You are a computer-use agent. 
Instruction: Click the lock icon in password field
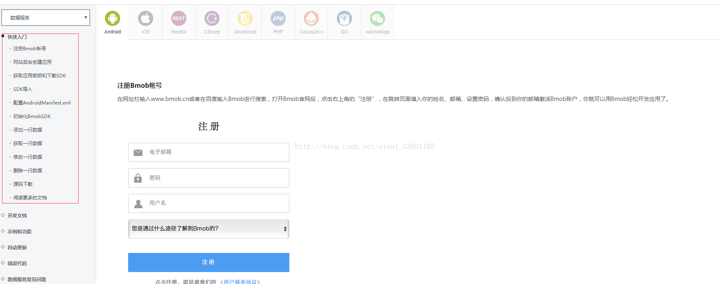click(x=138, y=178)
